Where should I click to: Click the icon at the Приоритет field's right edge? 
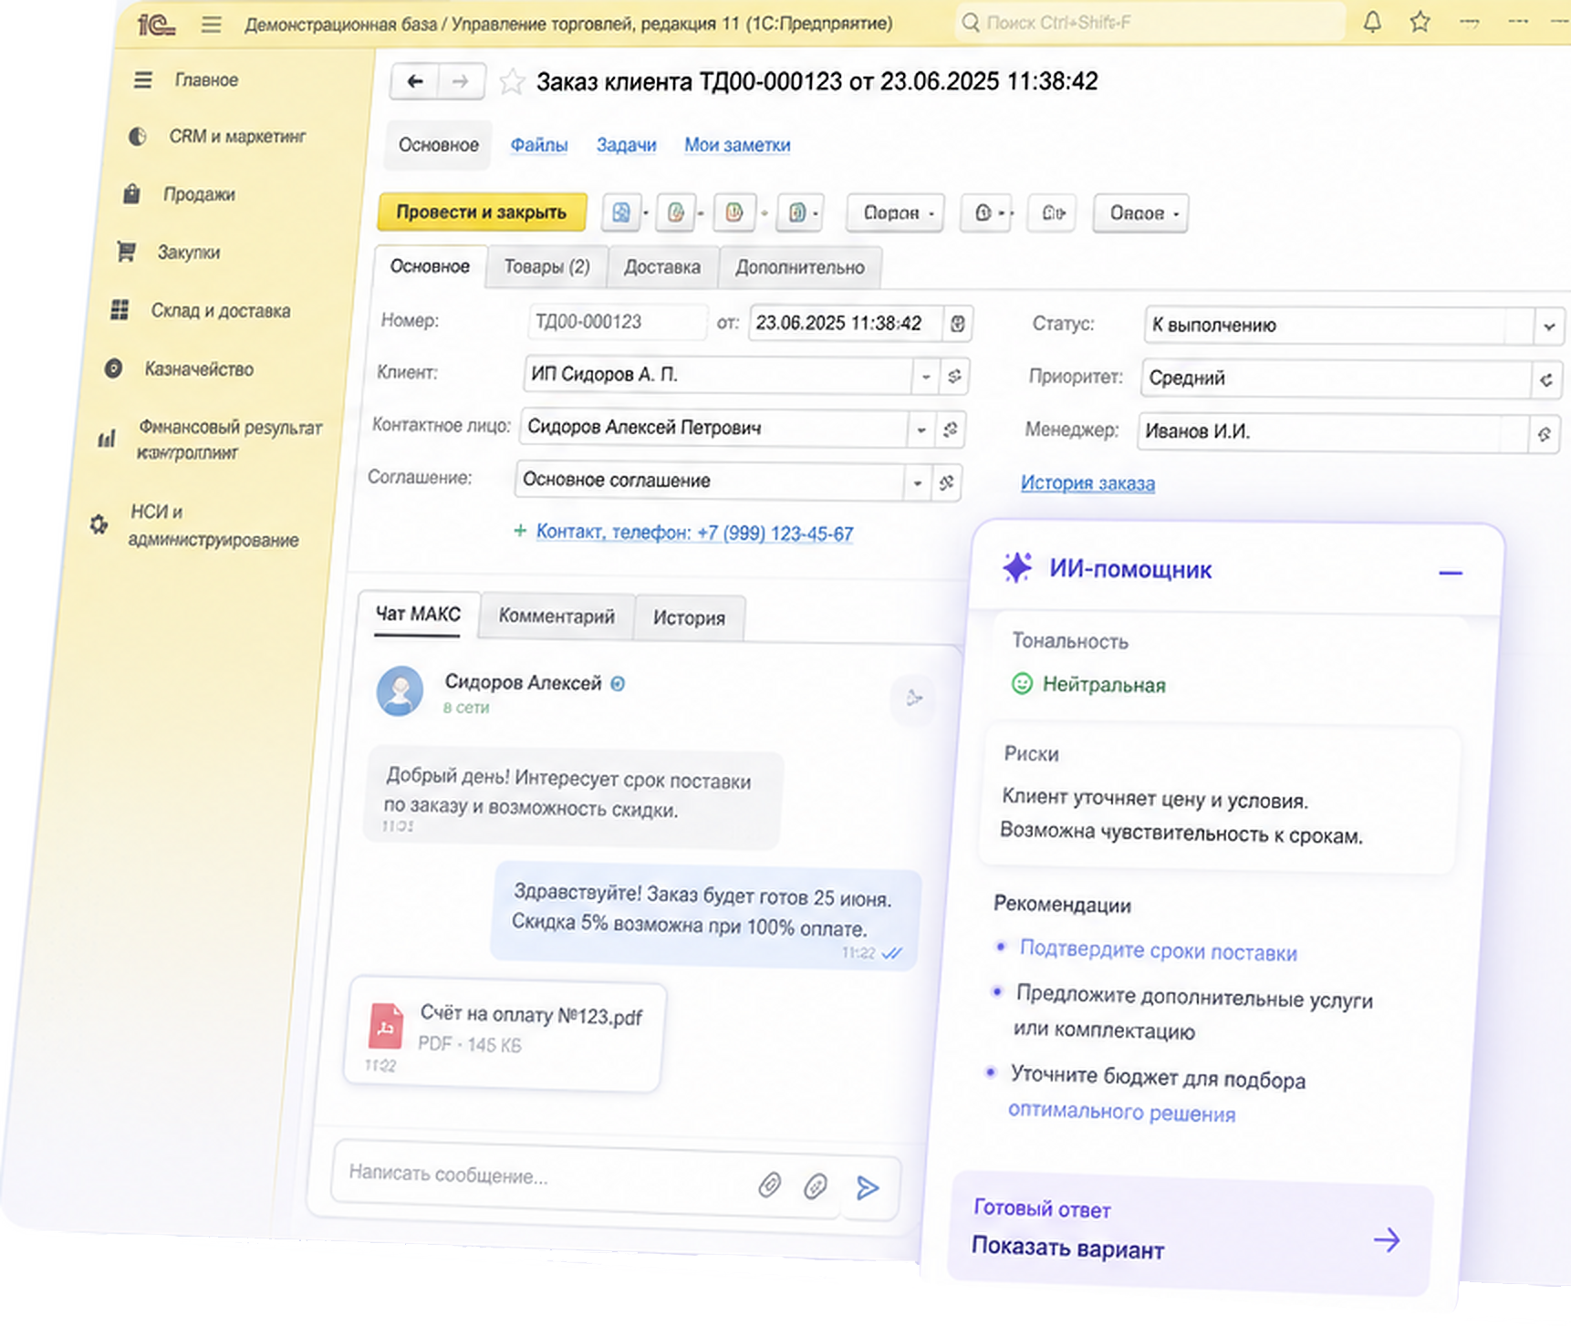[1546, 379]
